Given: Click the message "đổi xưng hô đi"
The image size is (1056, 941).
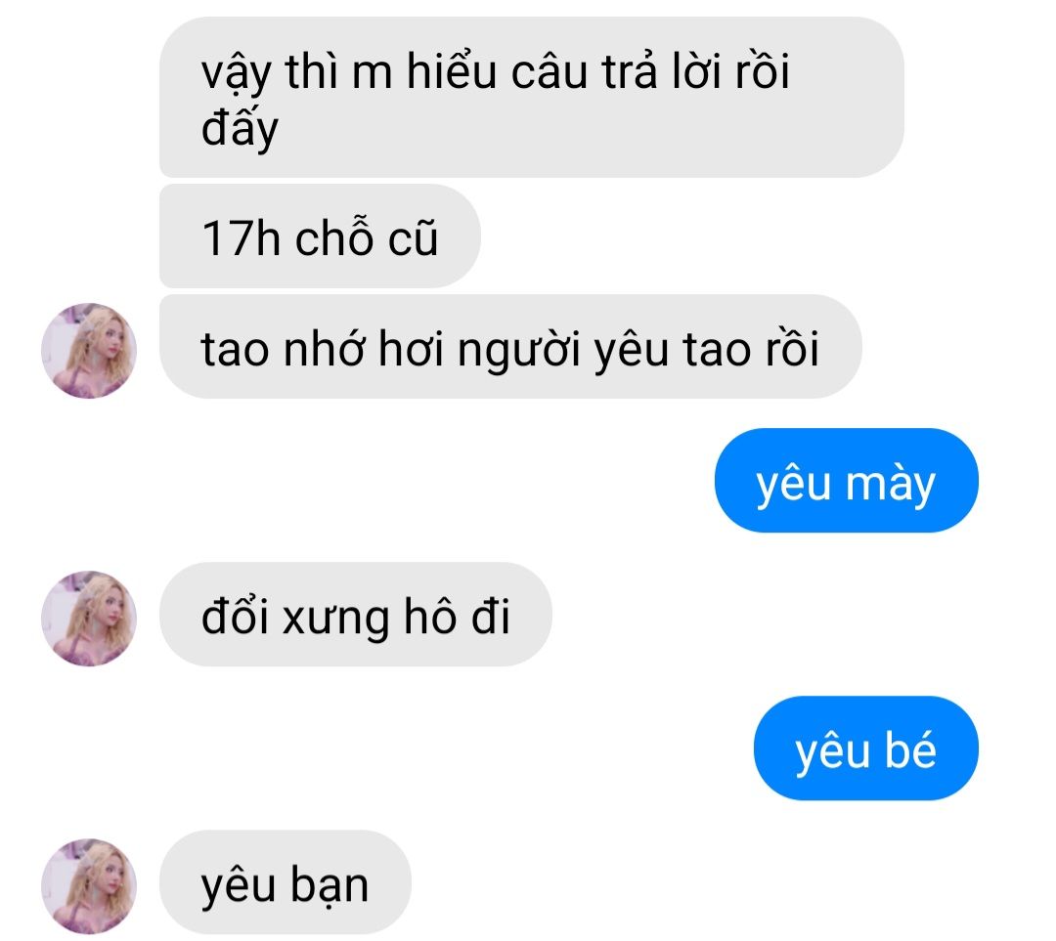Looking at the screenshot, I should pyautogui.click(x=356, y=615).
